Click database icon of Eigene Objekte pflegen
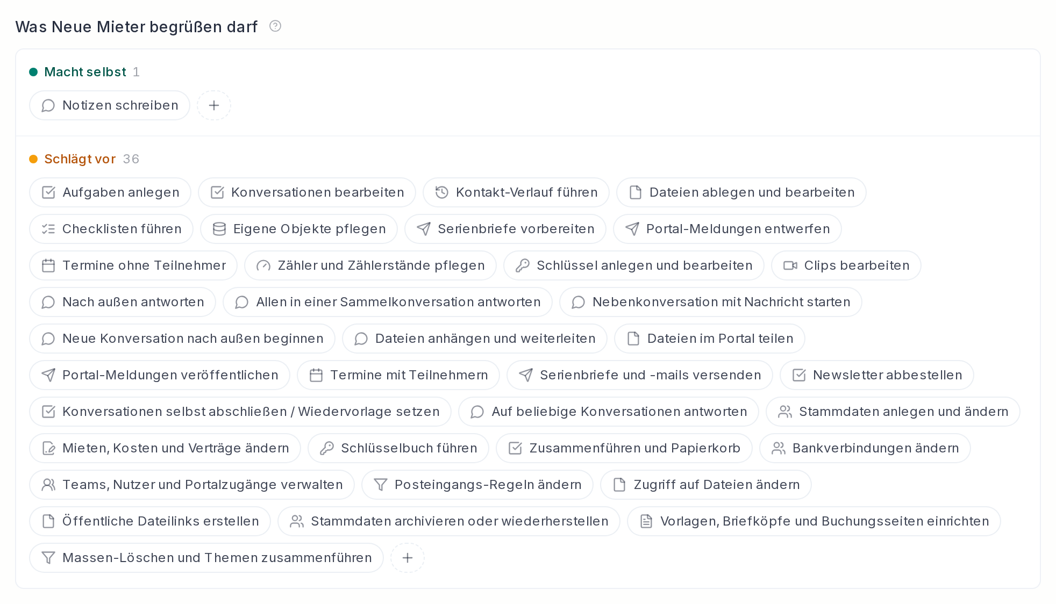 (x=219, y=229)
